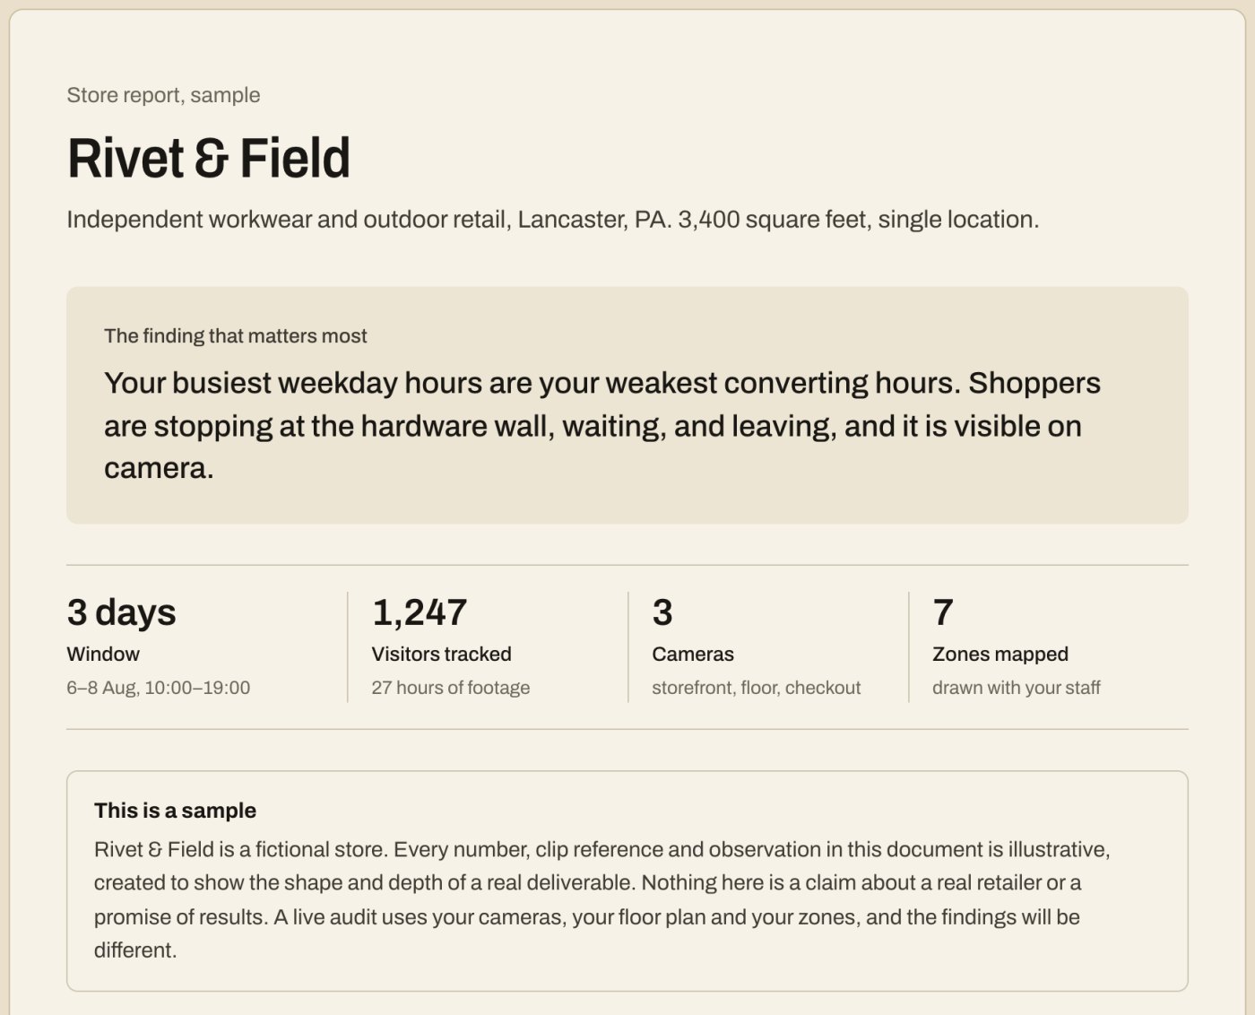Screen dimensions: 1255x1015
Task: Click the fictional store disclaimer paragraph
Action: pos(602,899)
